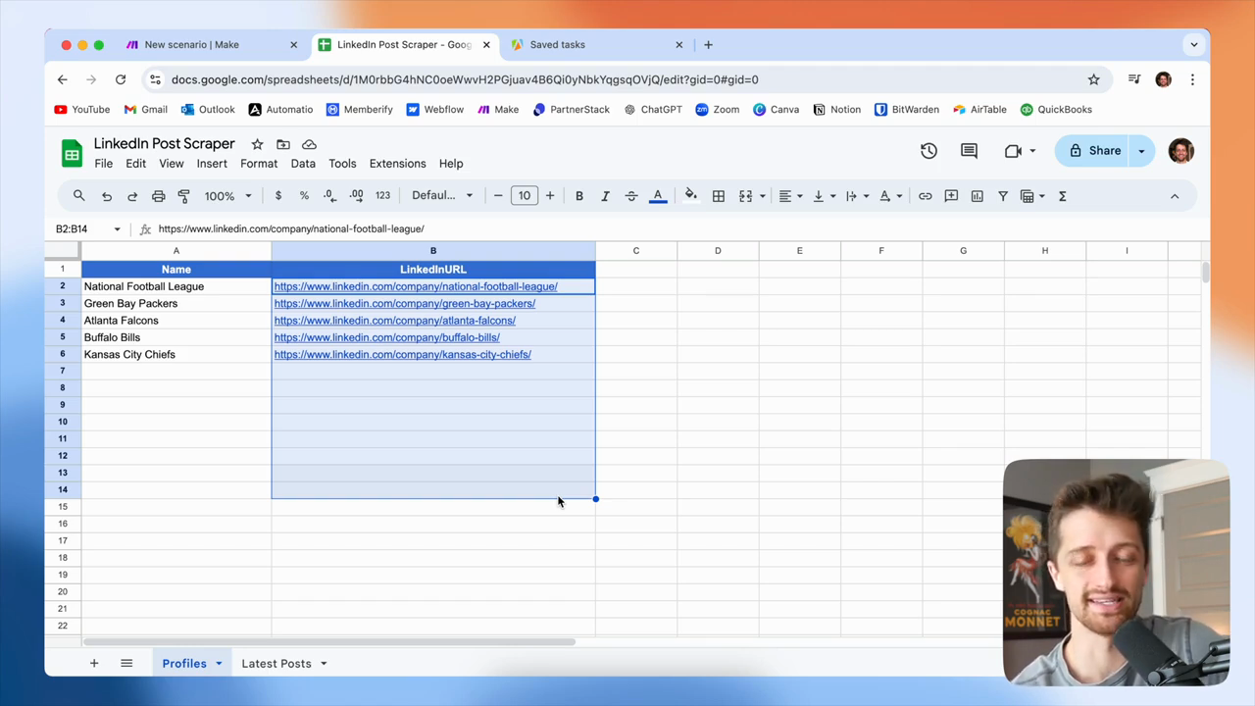Decrease decimal places icon

pyautogui.click(x=330, y=196)
